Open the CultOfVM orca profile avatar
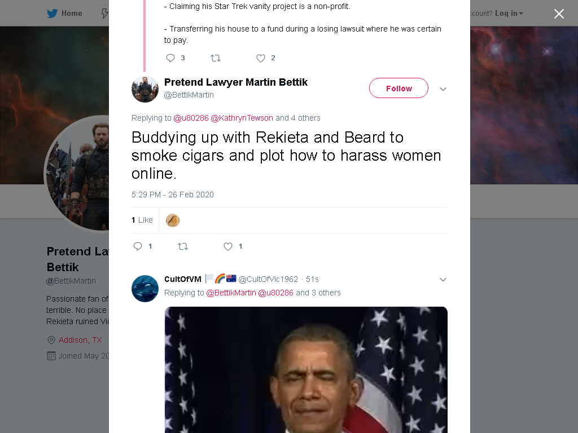Screen dimensions: 578x433 coord(145,289)
